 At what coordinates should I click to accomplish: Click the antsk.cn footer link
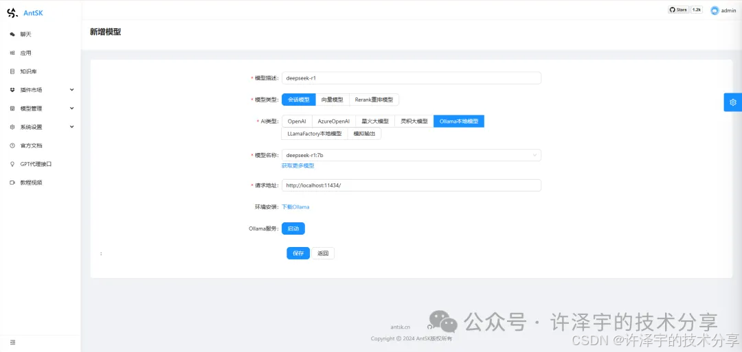(x=401, y=327)
